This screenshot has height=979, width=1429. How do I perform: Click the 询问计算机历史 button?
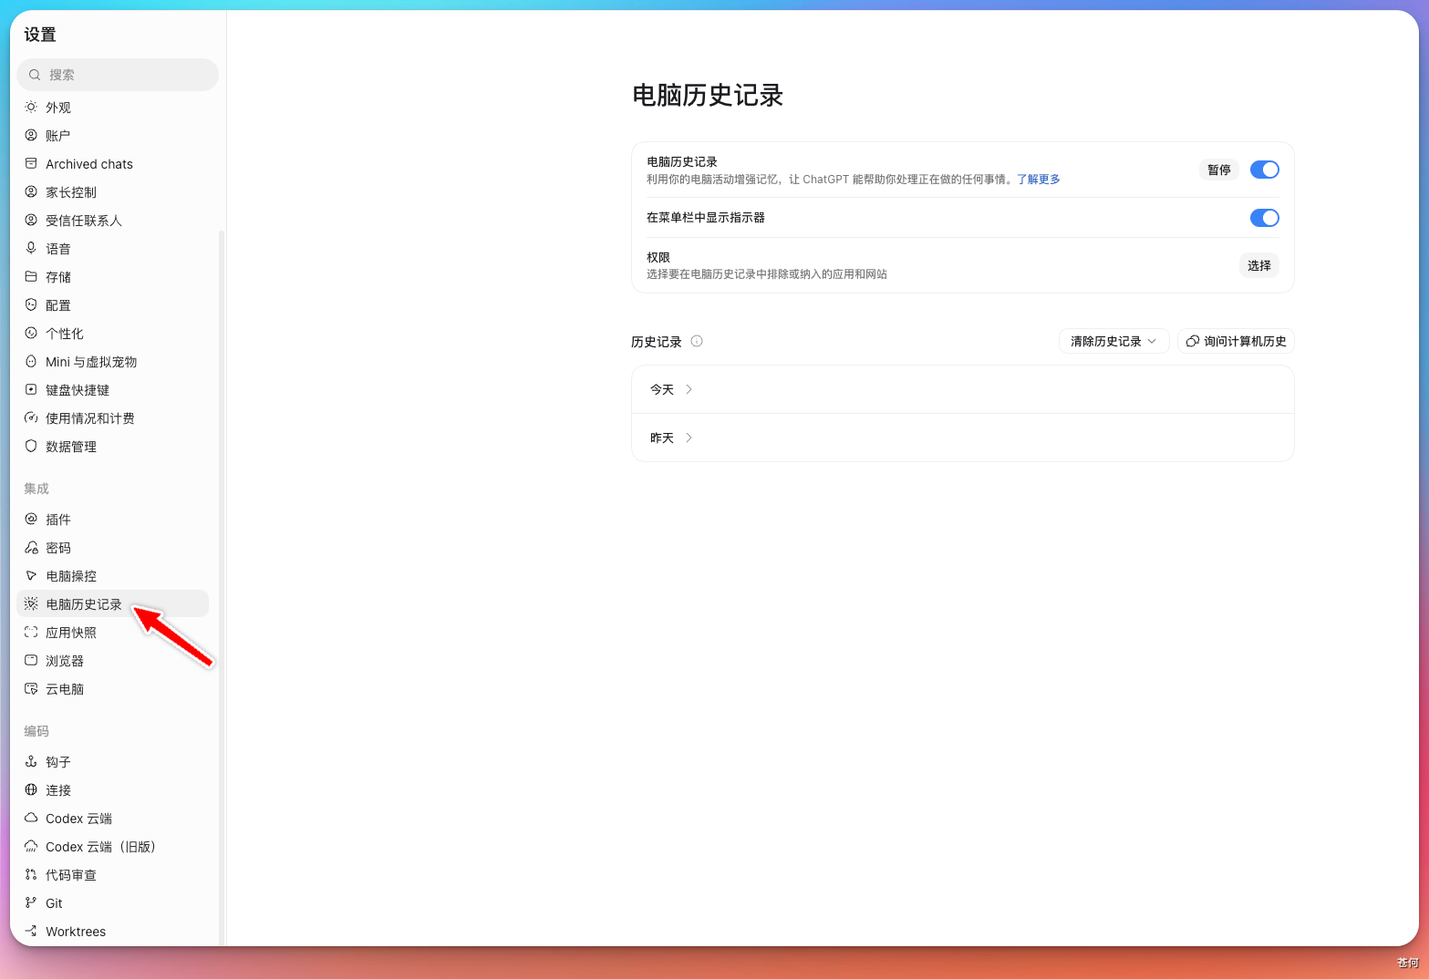(x=1236, y=341)
